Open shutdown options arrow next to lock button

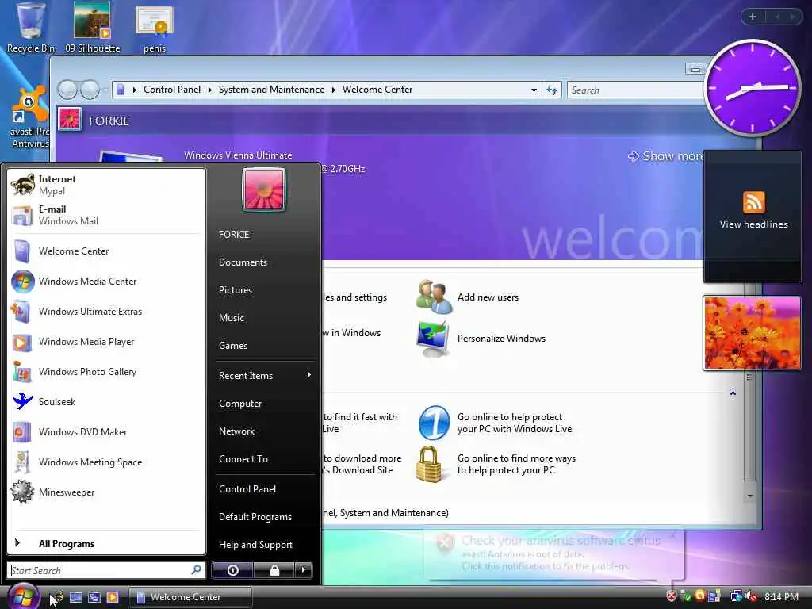point(304,570)
